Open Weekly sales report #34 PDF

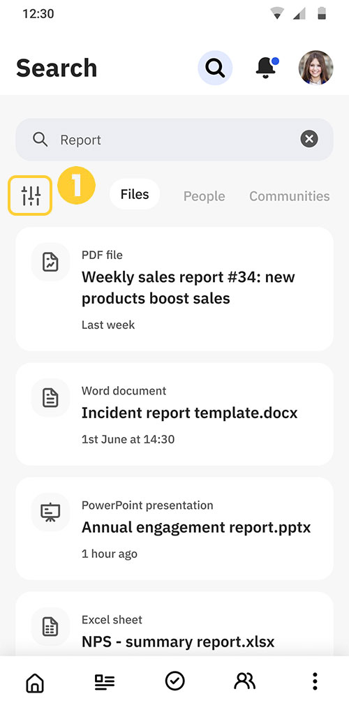click(174, 289)
